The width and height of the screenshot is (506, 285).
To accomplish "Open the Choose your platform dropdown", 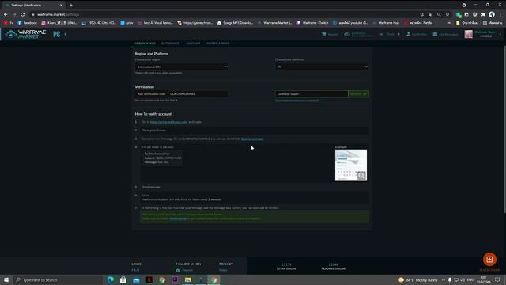I will coord(322,66).
